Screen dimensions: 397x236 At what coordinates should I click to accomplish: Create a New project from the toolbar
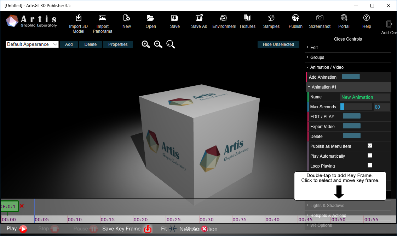[x=126, y=18]
